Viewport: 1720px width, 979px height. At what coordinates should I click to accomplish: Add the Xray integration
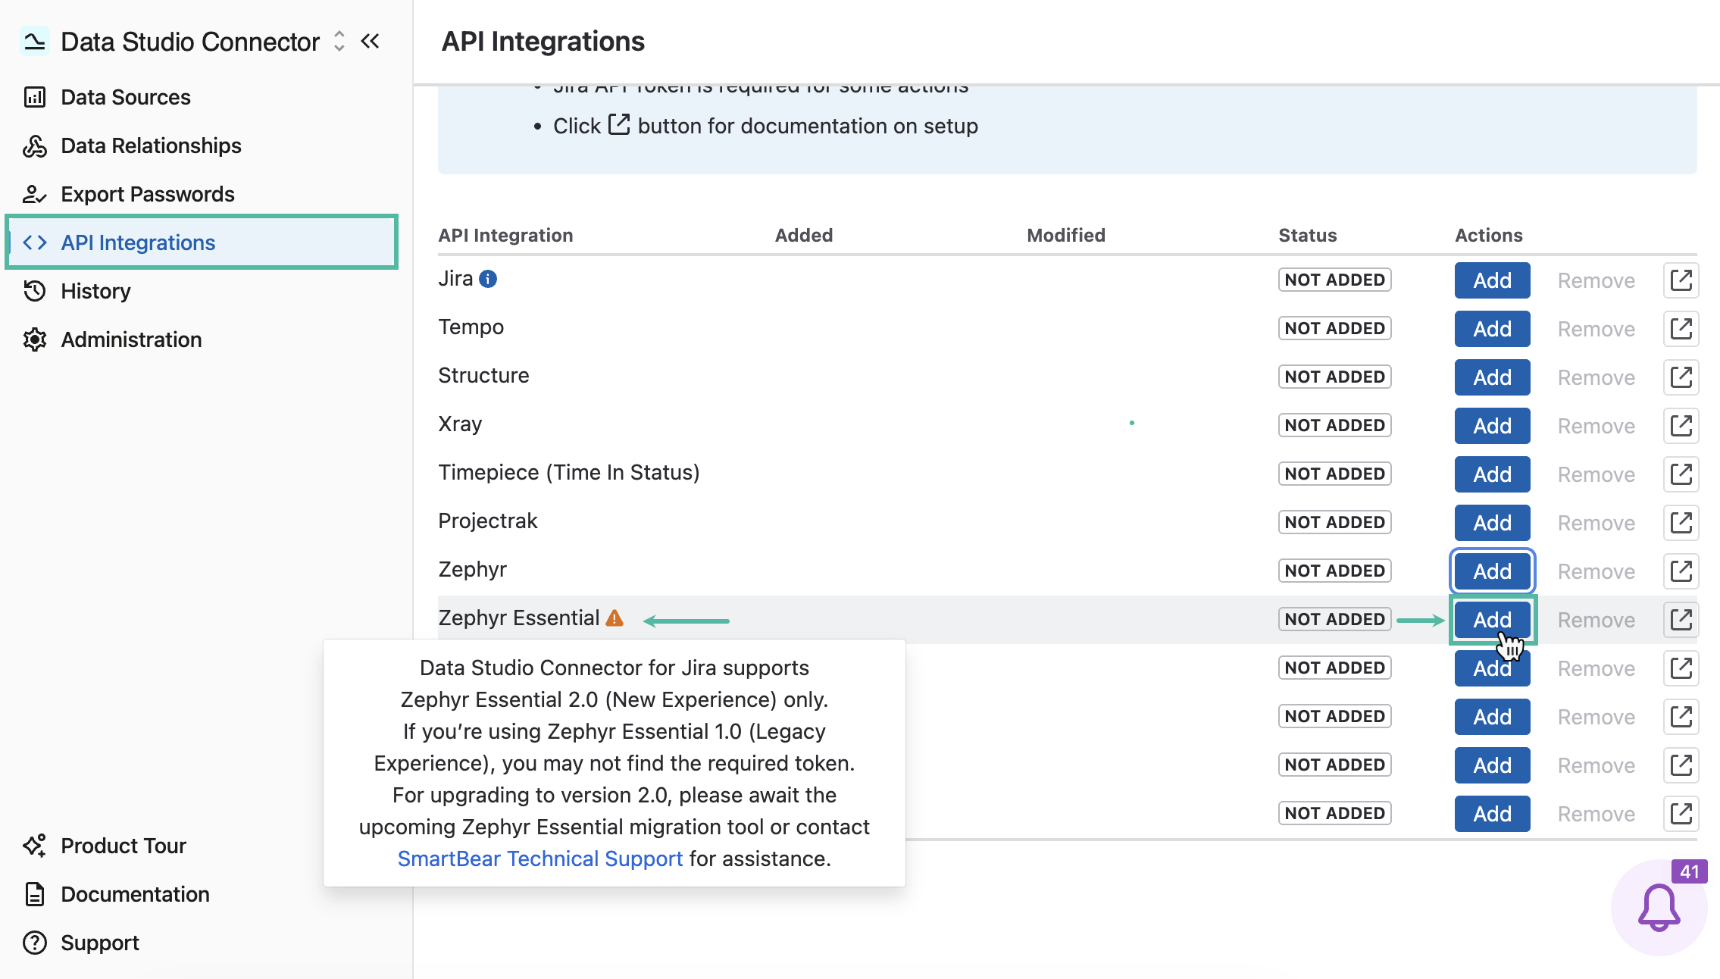(1492, 426)
